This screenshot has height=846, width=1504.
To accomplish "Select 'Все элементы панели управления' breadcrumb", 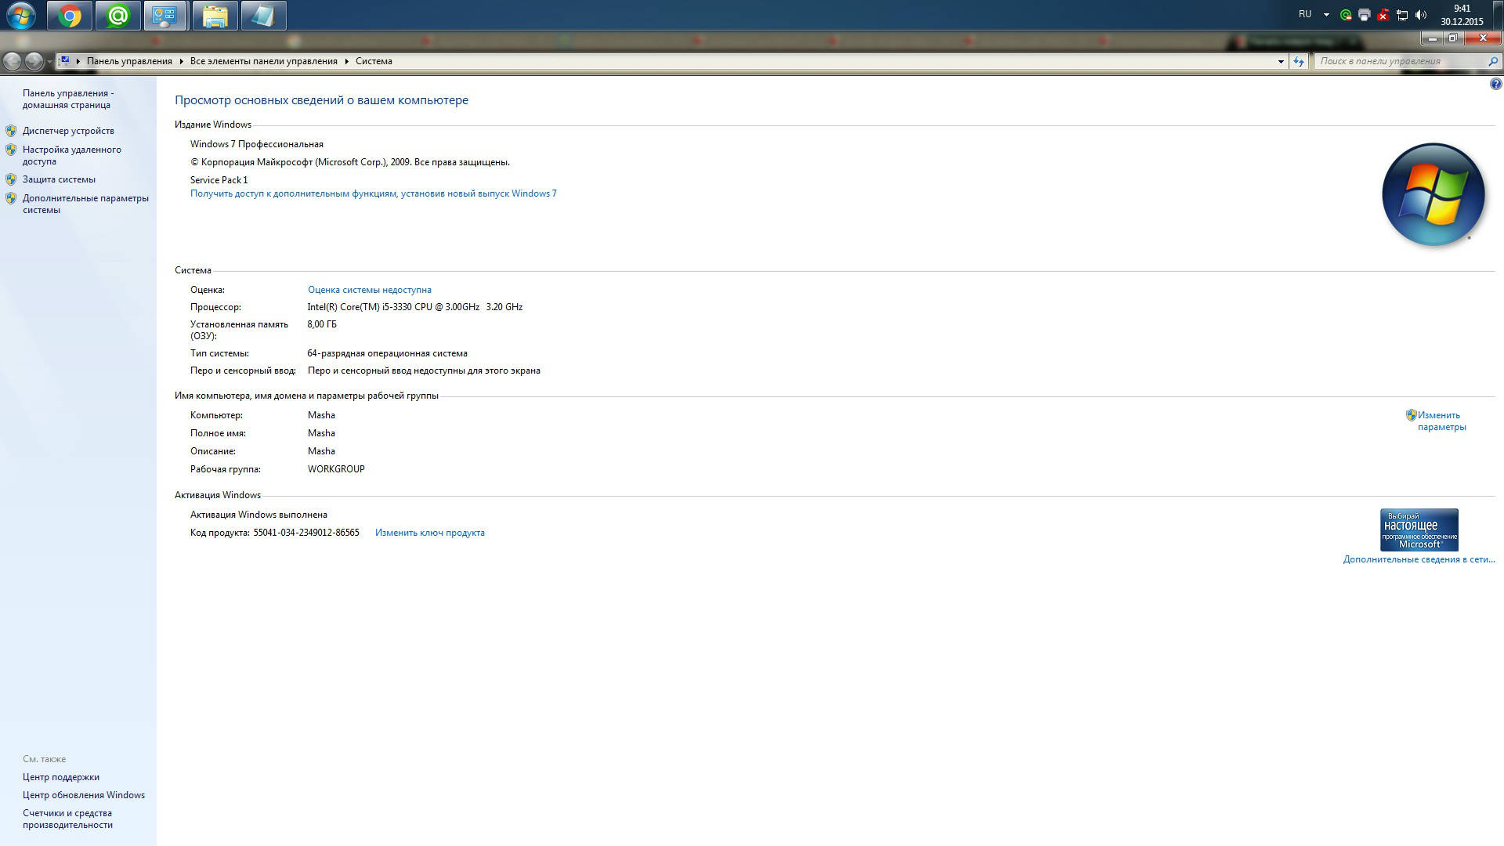I will [263, 61].
